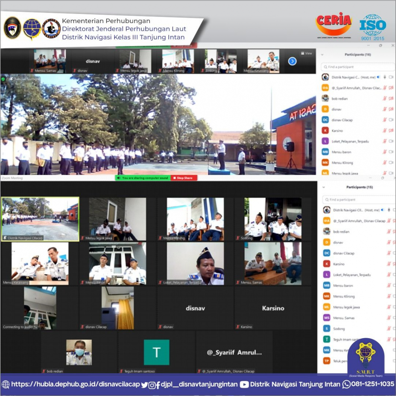Select Sodong thumbnail in strip

[x=221, y=61]
